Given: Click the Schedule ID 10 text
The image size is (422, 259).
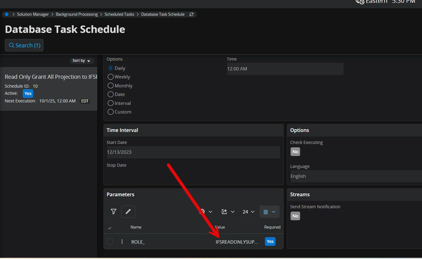Looking at the screenshot, I should (x=21, y=86).
